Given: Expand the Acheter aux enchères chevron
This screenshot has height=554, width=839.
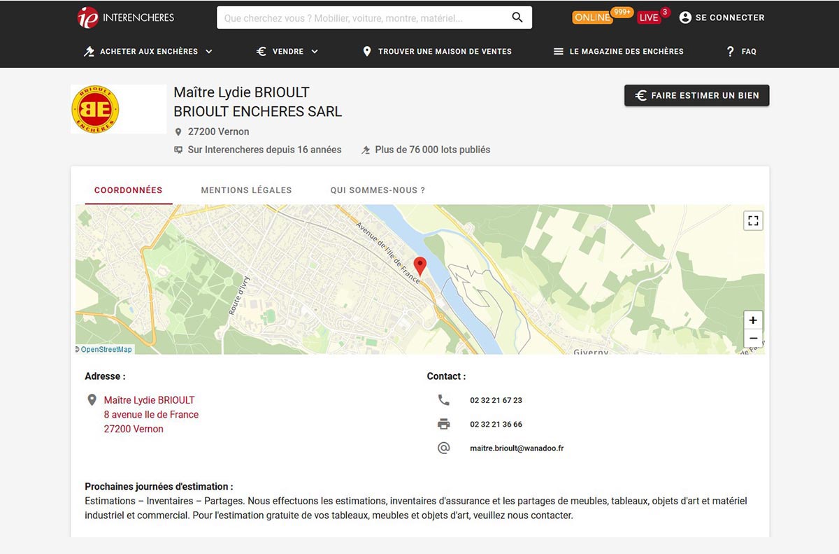Looking at the screenshot, I should coord(208,51).
